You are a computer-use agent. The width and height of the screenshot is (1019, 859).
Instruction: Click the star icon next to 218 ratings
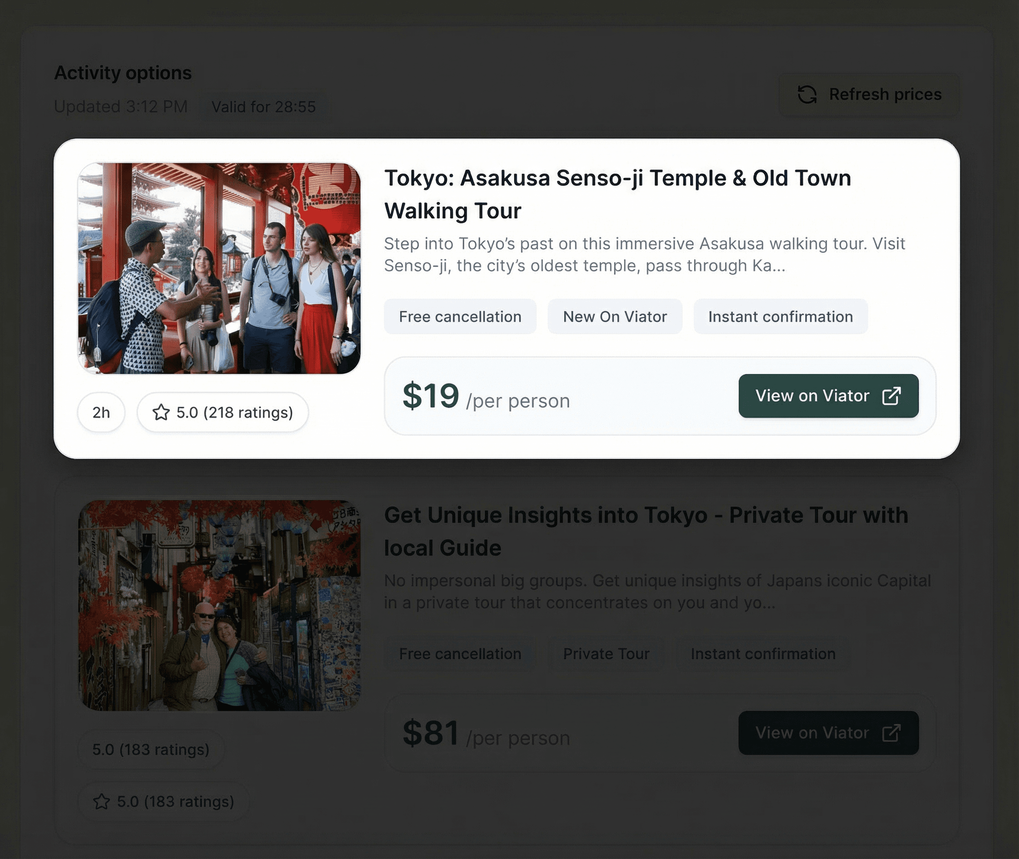point(161,413)
